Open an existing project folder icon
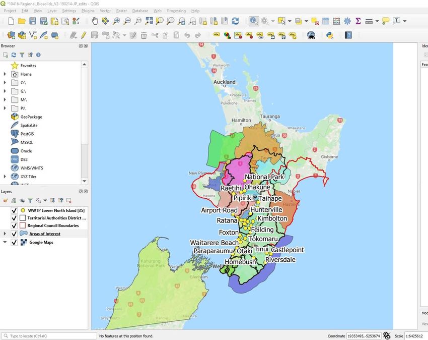The height and width of the screenshot is (340, 428). coord(22,21)
